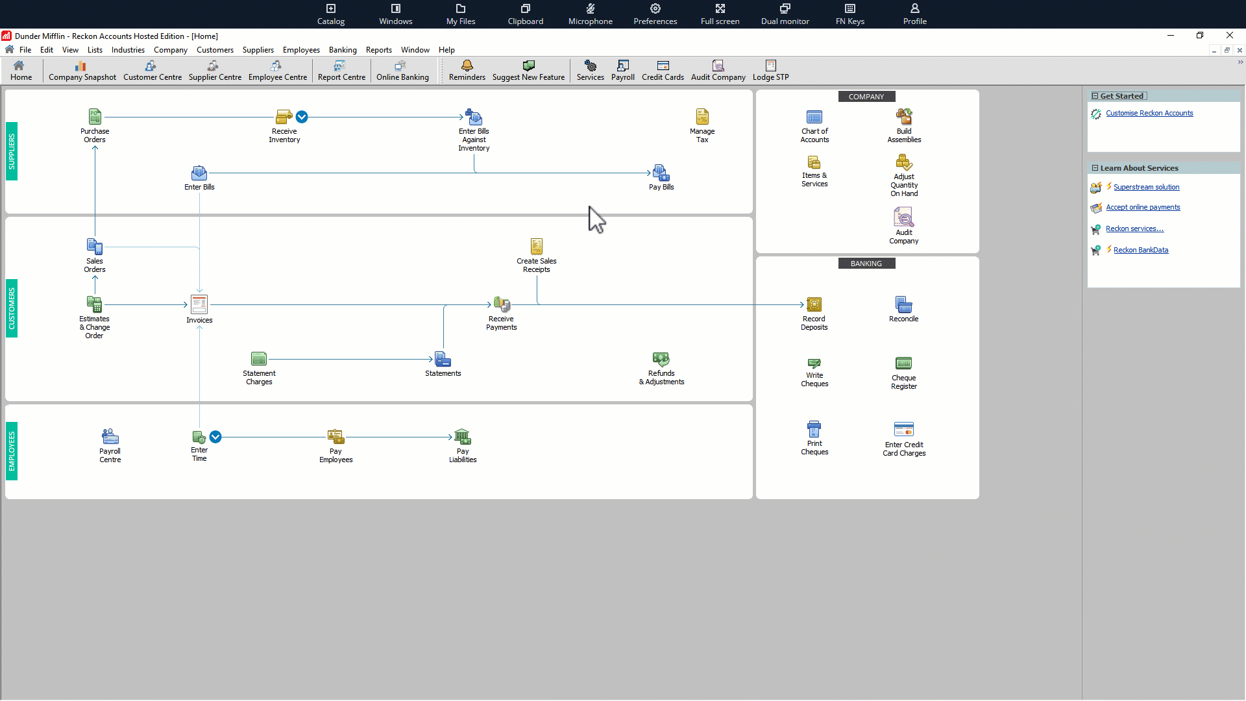Open Enter Time dropdown arrow
1246x701 pixels.
(x=215, y=437)
